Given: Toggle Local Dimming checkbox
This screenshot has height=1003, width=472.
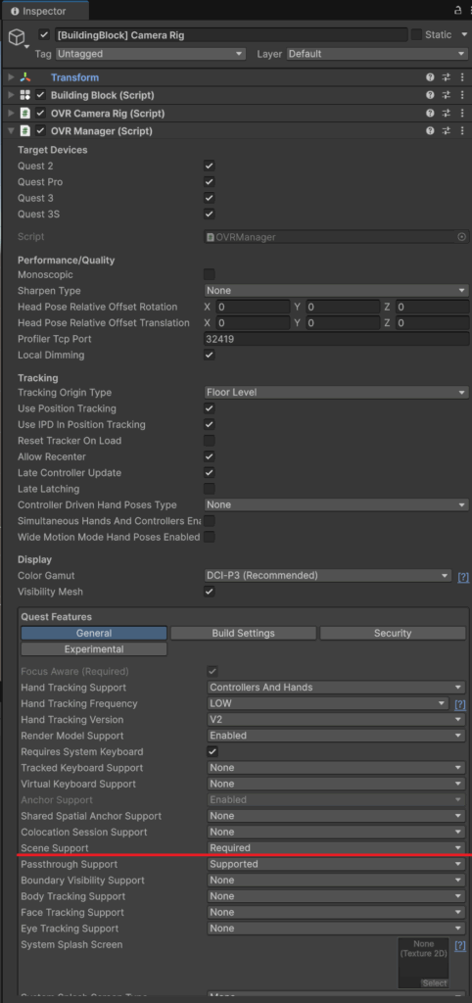Looking at the screenshot, I should point(210,355).
